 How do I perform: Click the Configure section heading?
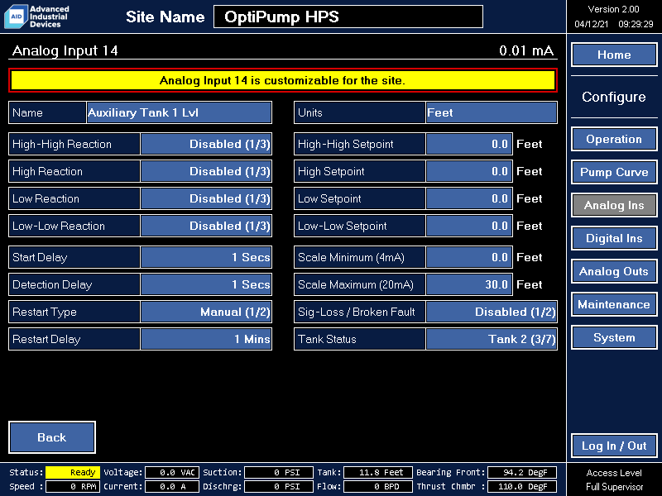(614, 97)
